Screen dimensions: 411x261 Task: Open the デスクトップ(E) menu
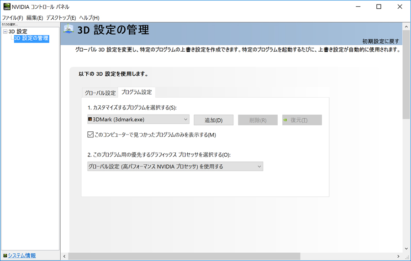(x=61, y=18)
